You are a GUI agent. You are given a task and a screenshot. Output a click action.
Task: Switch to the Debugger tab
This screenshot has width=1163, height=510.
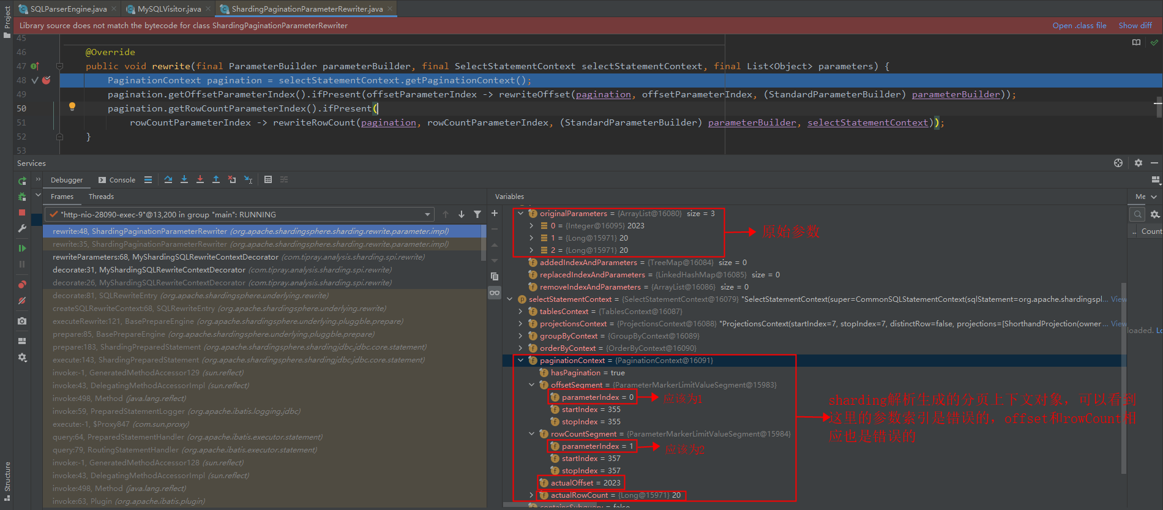[67, 180]
